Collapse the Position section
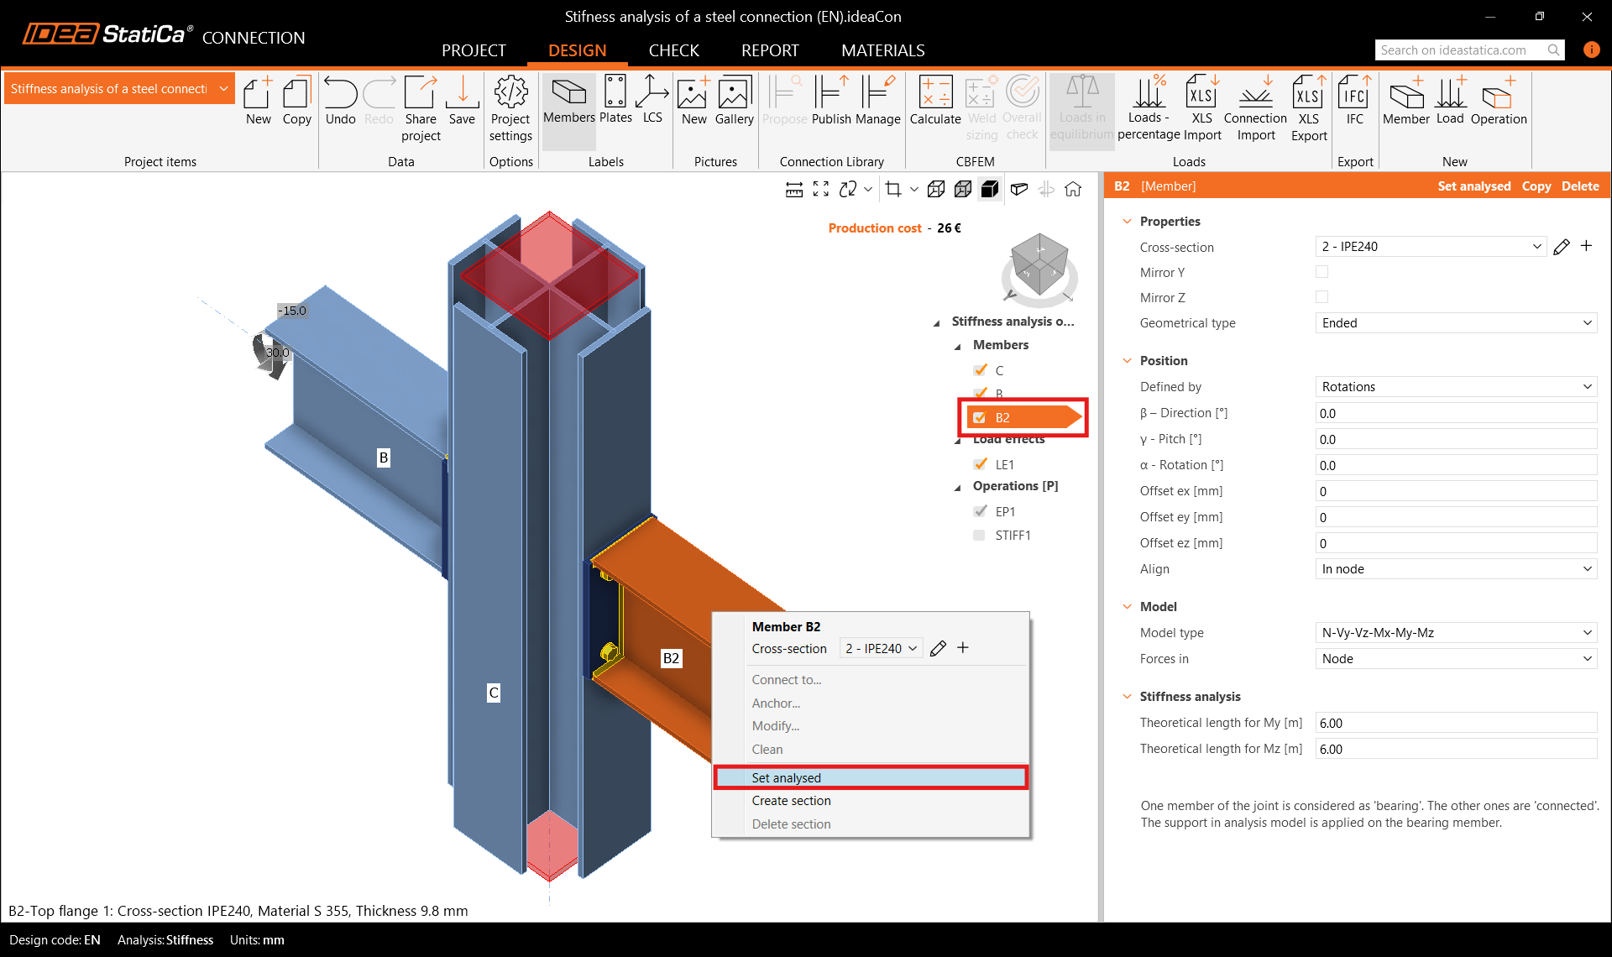1612x957 pixels. tap(1128, 361)
